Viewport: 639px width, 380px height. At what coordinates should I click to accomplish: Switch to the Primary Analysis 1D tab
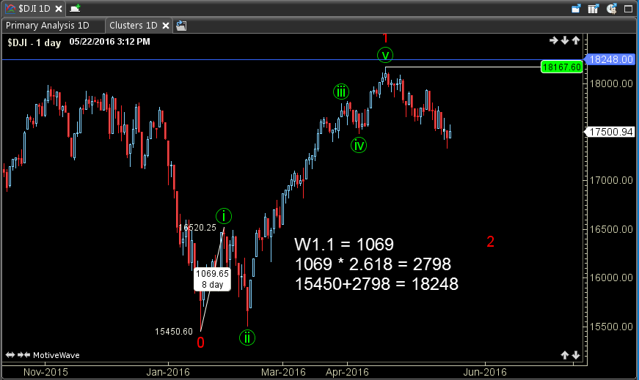pos(47,25)
